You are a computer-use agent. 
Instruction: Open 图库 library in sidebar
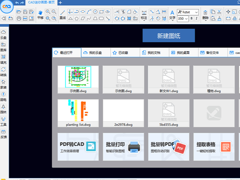(4, 47)
